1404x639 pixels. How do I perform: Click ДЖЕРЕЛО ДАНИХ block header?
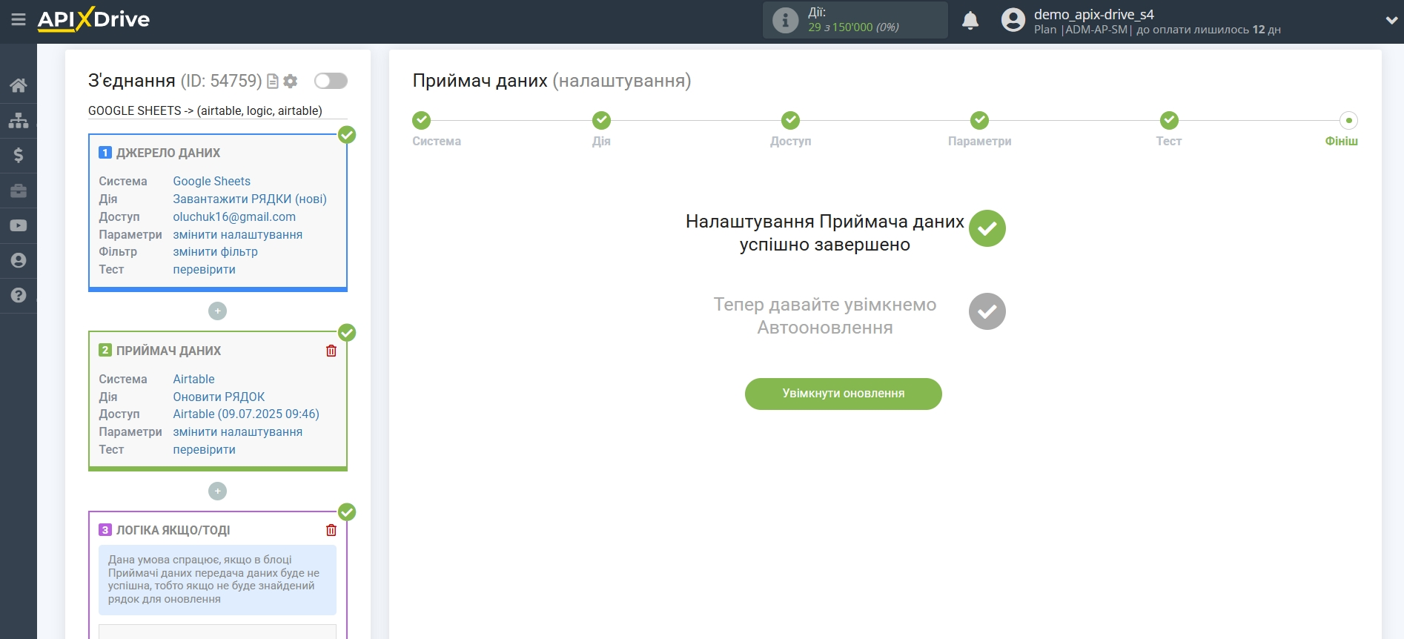click(x=168, y=153)
